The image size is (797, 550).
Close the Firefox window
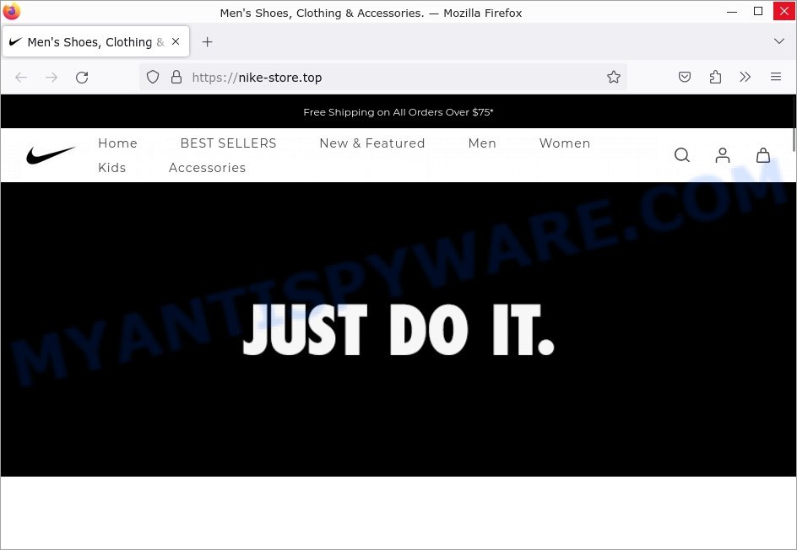pyautogui.click(x=783, y=11)
